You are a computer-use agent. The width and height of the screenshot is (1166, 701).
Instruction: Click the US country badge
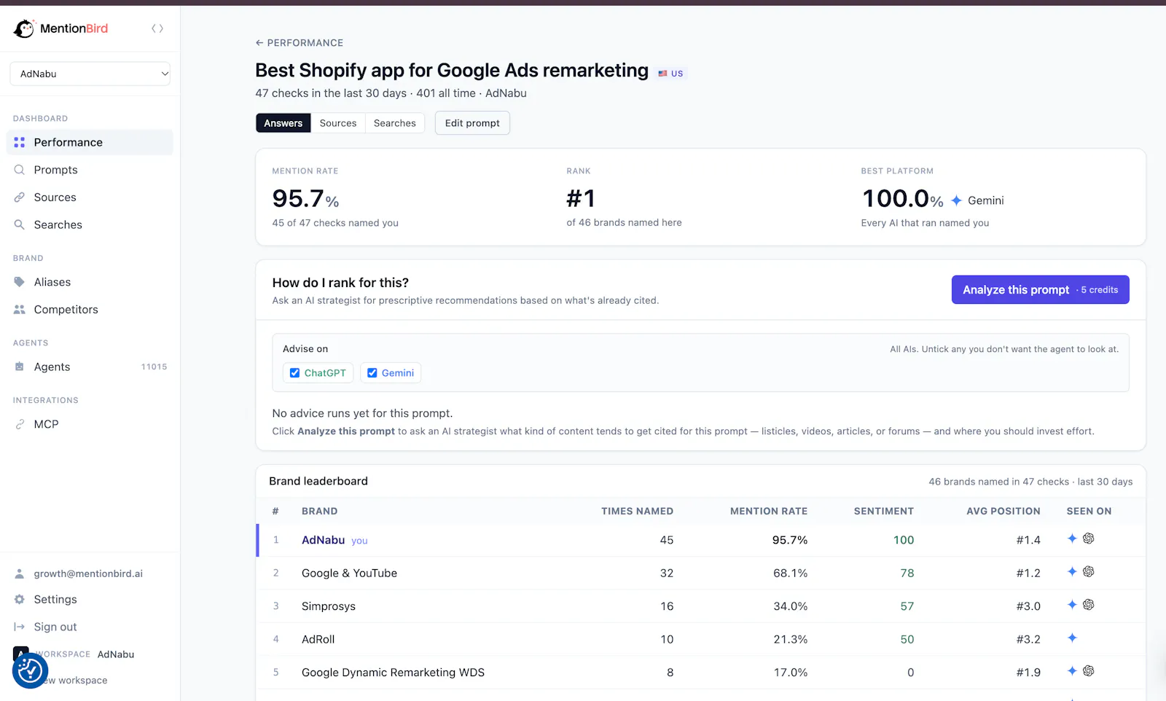[x=670, y=74]
